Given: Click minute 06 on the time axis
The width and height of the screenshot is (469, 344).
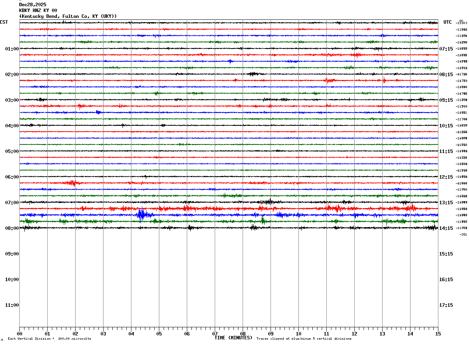Looking at the screenshot, I should click(187, 334).
